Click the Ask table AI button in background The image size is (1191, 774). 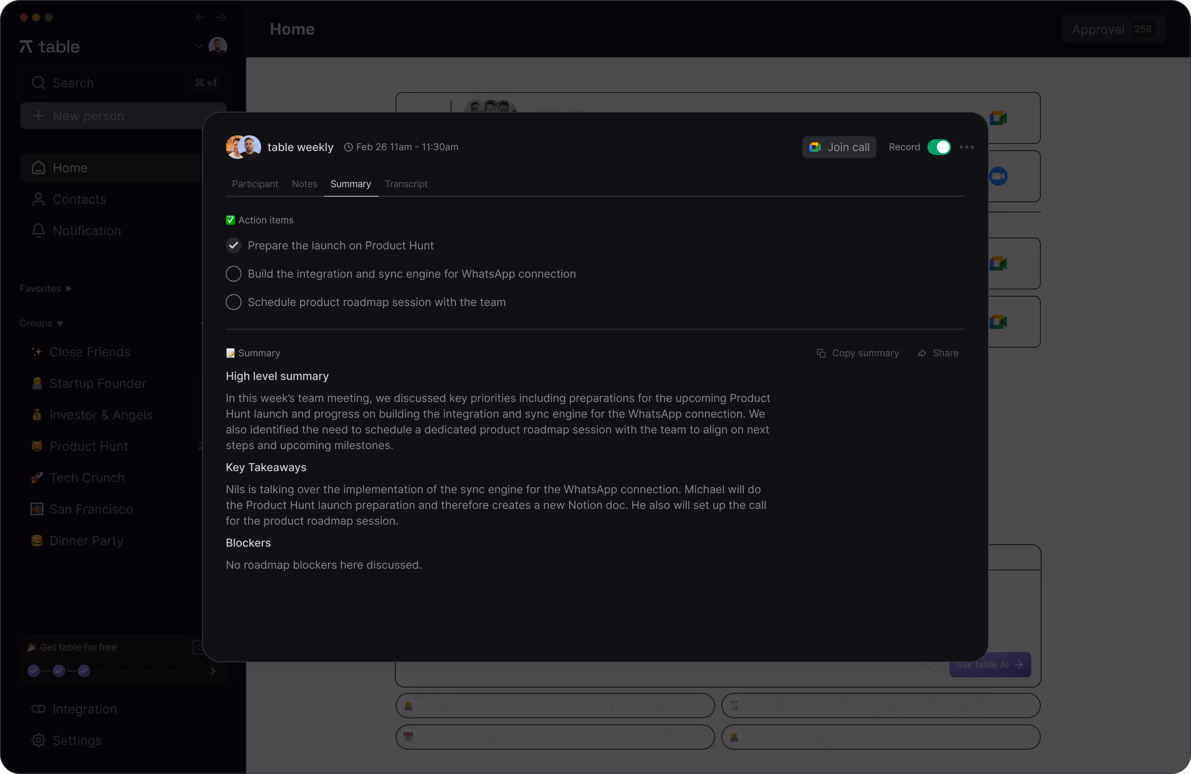(990, 664)
